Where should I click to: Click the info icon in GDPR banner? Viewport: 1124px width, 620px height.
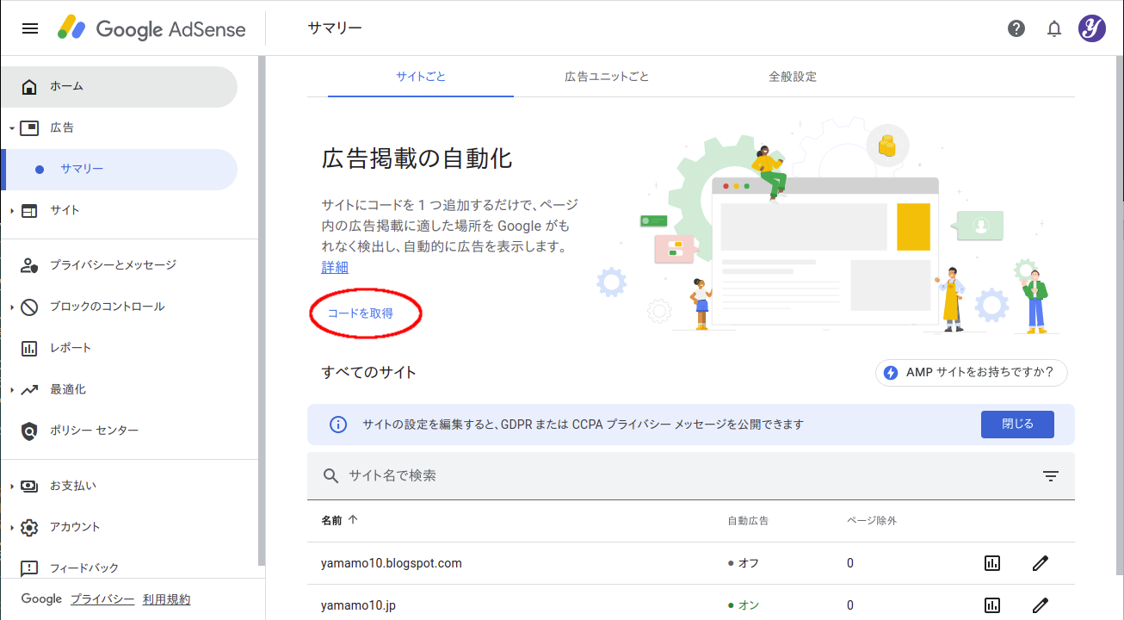(338, 424)
